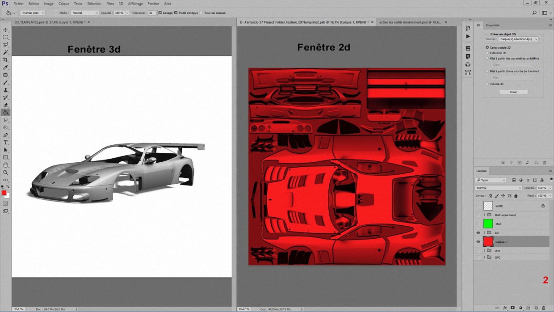Open the Sélection menu
The height and width of the screenshot is (312, 554).
94,4
